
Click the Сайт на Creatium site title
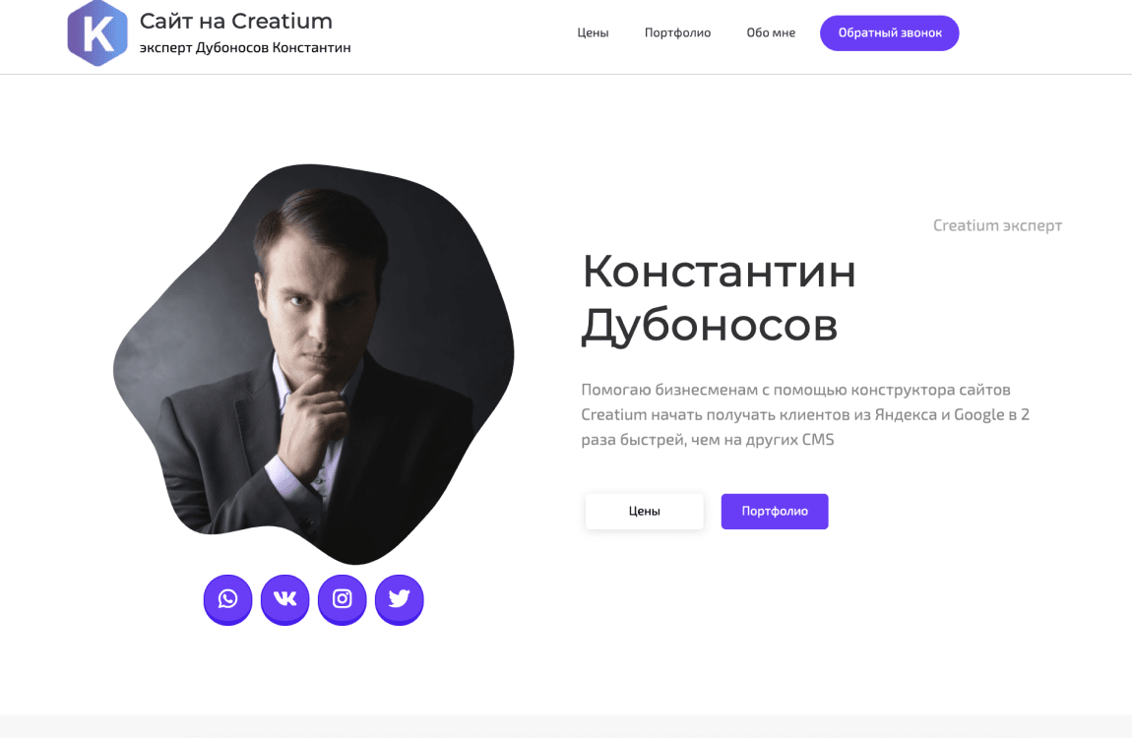click(x=236, y=21)
